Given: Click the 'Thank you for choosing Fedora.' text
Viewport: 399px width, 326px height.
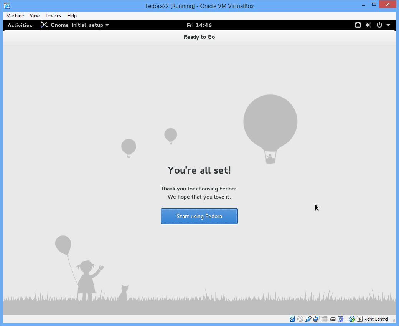Looking at the screenshot, I should click(x=199, y=189).
